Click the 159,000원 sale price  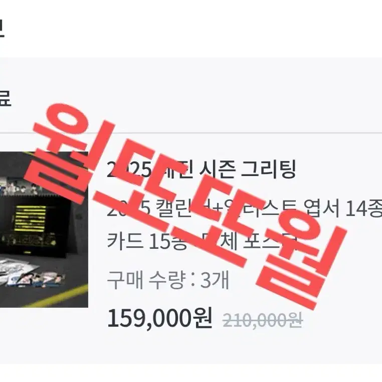159,318
